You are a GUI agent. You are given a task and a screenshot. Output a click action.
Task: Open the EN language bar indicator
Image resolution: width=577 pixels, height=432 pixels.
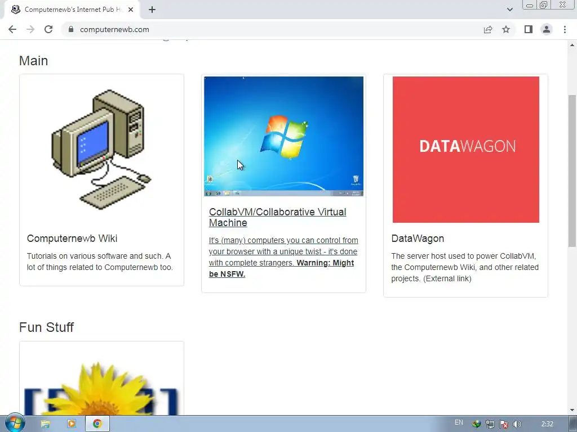click(459, 422)
